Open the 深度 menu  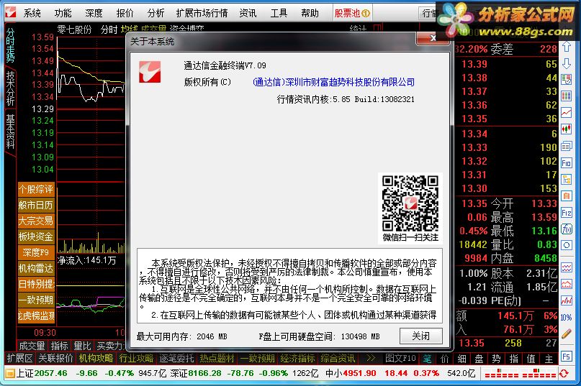(94, 14)
